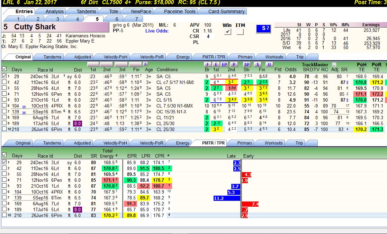Click the blue 11.2 Late bar
This screenshot has height=234, width=387.
point(227,198)
